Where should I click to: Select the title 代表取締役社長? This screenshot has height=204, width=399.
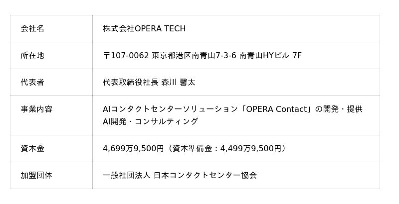point(131,82)
